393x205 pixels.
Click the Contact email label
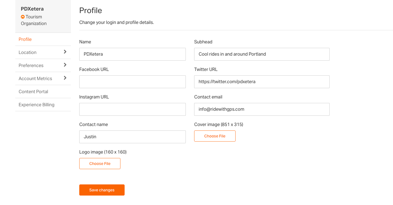pos(208,97)
